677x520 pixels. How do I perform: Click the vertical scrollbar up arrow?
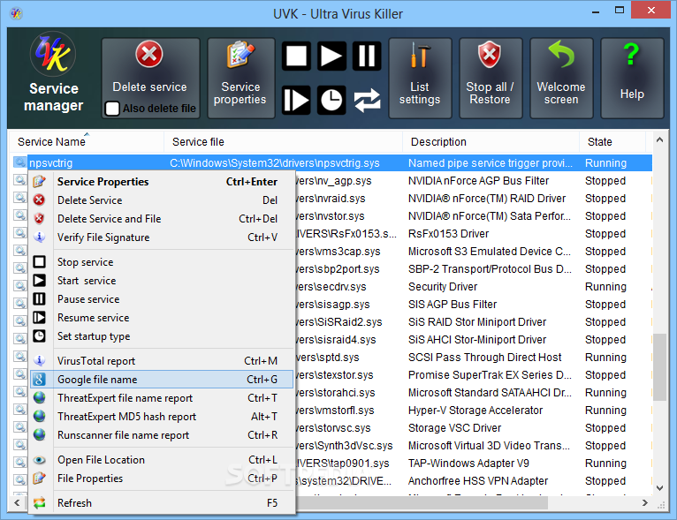[659, 139]
